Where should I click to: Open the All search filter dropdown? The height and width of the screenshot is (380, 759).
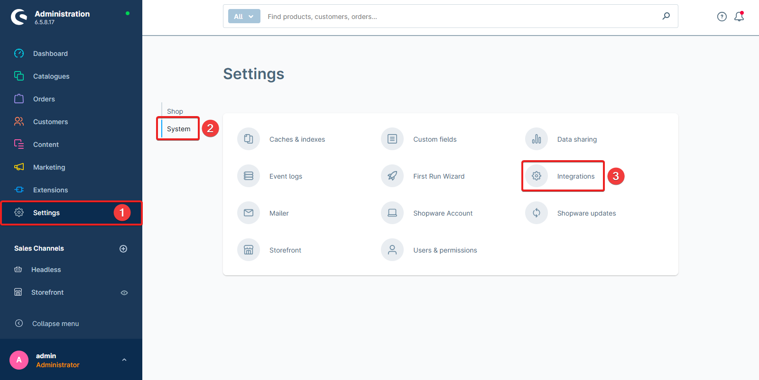click(244, 17)
